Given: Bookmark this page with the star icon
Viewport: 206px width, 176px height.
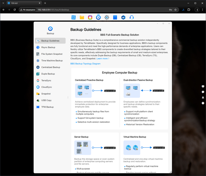Looking at the screenshot, I should (x=176, y=10).
